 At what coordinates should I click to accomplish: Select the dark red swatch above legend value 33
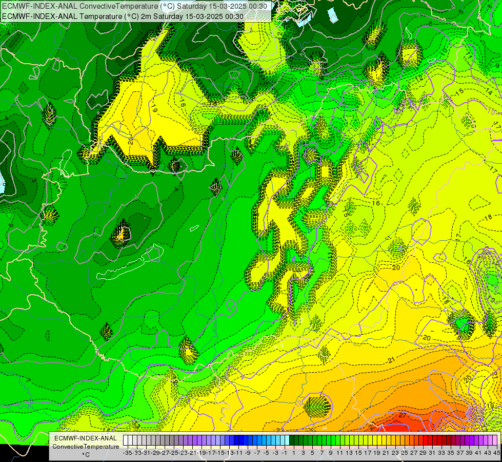pyautogui.click(x=439, y=440)
